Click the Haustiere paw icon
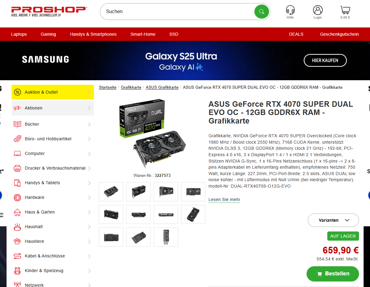 point(17,241)
